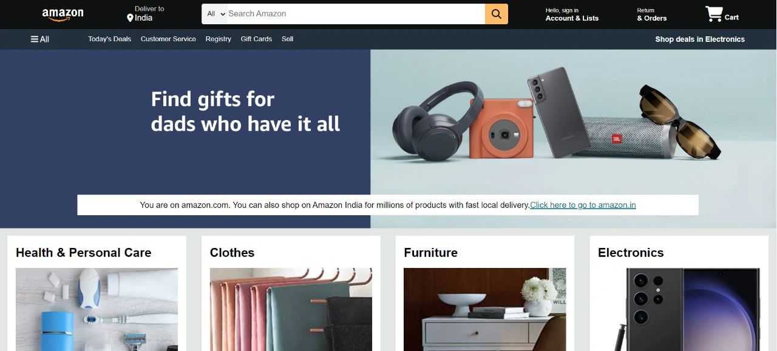This screenshot has width=777, height=351.
Task: Open the hamburger All menu
Action: pyautogui.click(x=40, y=39)
